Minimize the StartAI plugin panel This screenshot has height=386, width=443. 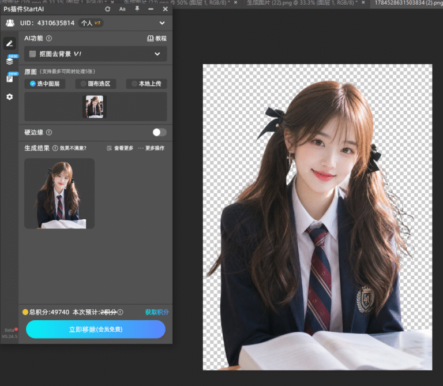pos(151,9)
